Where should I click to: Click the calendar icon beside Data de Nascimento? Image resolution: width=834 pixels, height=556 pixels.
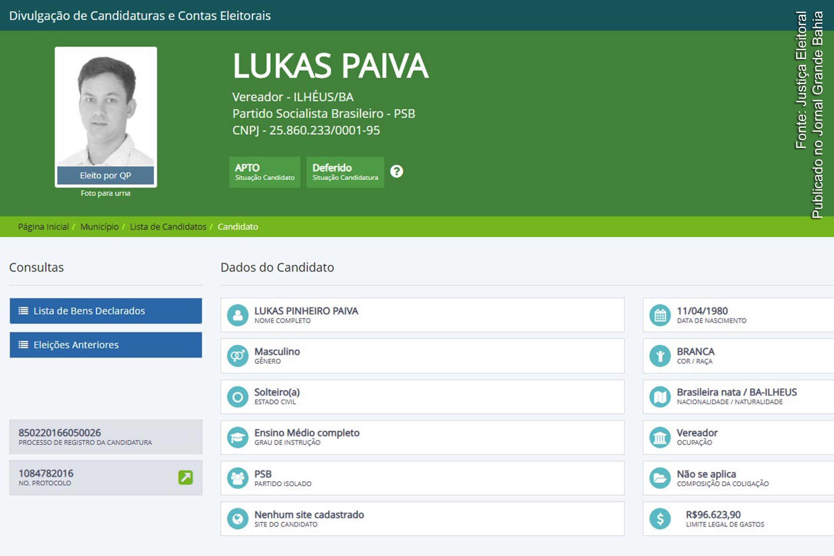pyautogui.click(x=660, y=315)
